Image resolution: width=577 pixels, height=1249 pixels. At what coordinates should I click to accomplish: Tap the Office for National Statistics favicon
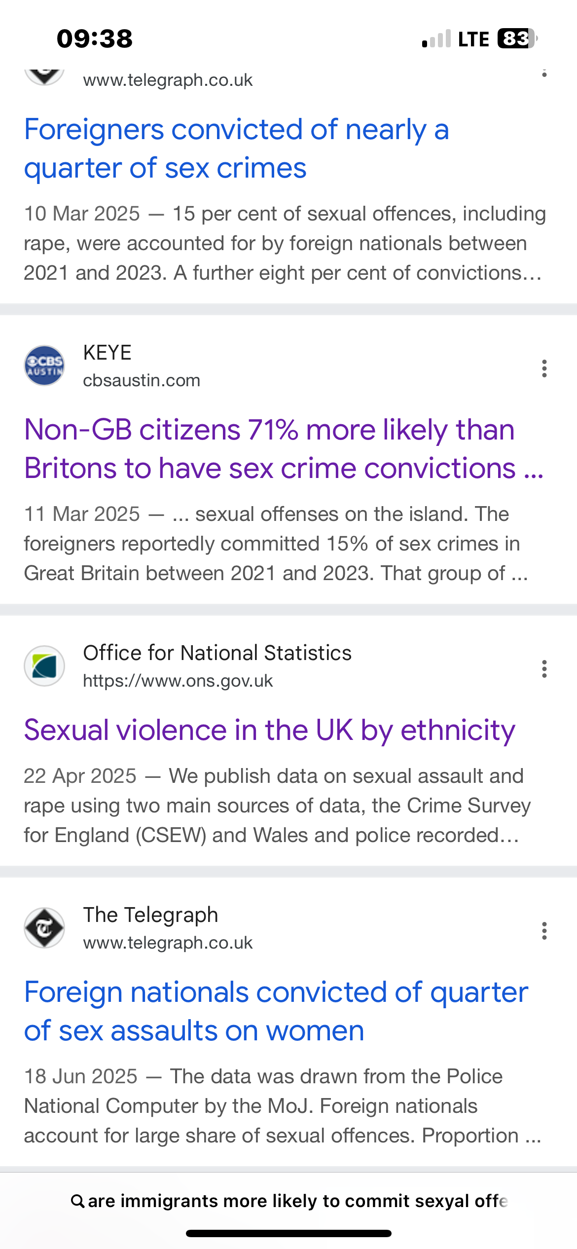pyautogui.click(x=44, y=666)
